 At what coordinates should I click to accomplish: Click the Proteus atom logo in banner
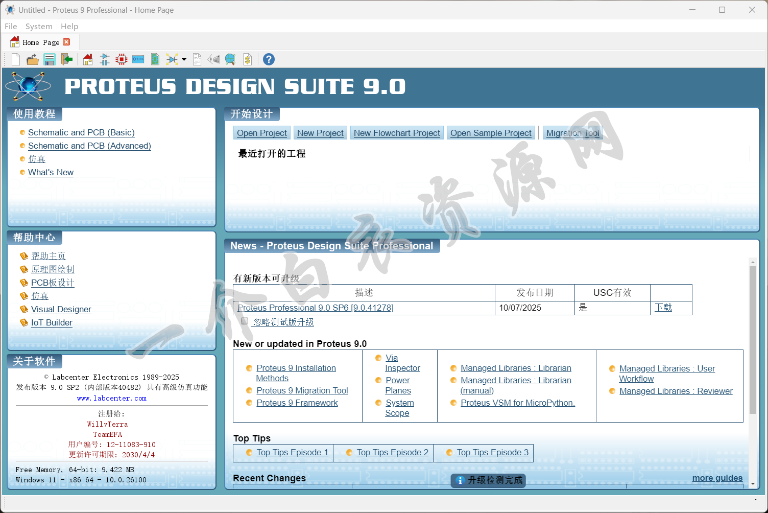click(29, 86)
